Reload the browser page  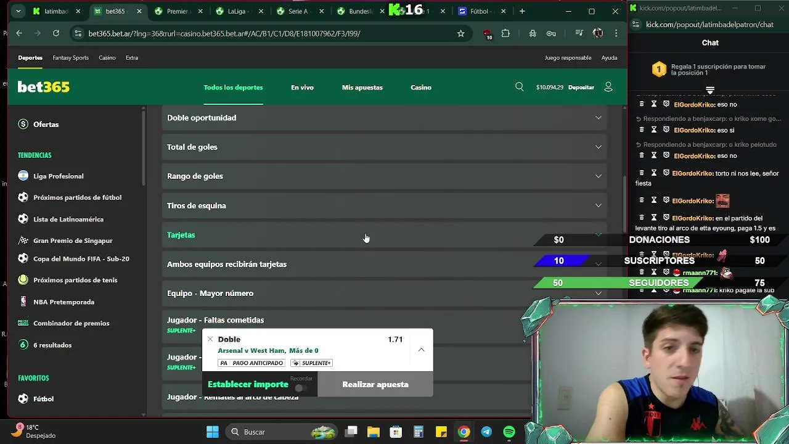56,33
